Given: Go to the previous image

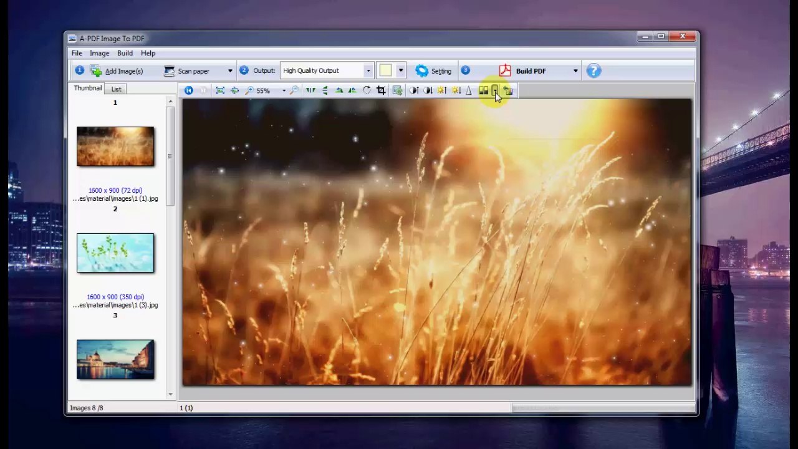Looking at the screenshot, I should point(189,91).
